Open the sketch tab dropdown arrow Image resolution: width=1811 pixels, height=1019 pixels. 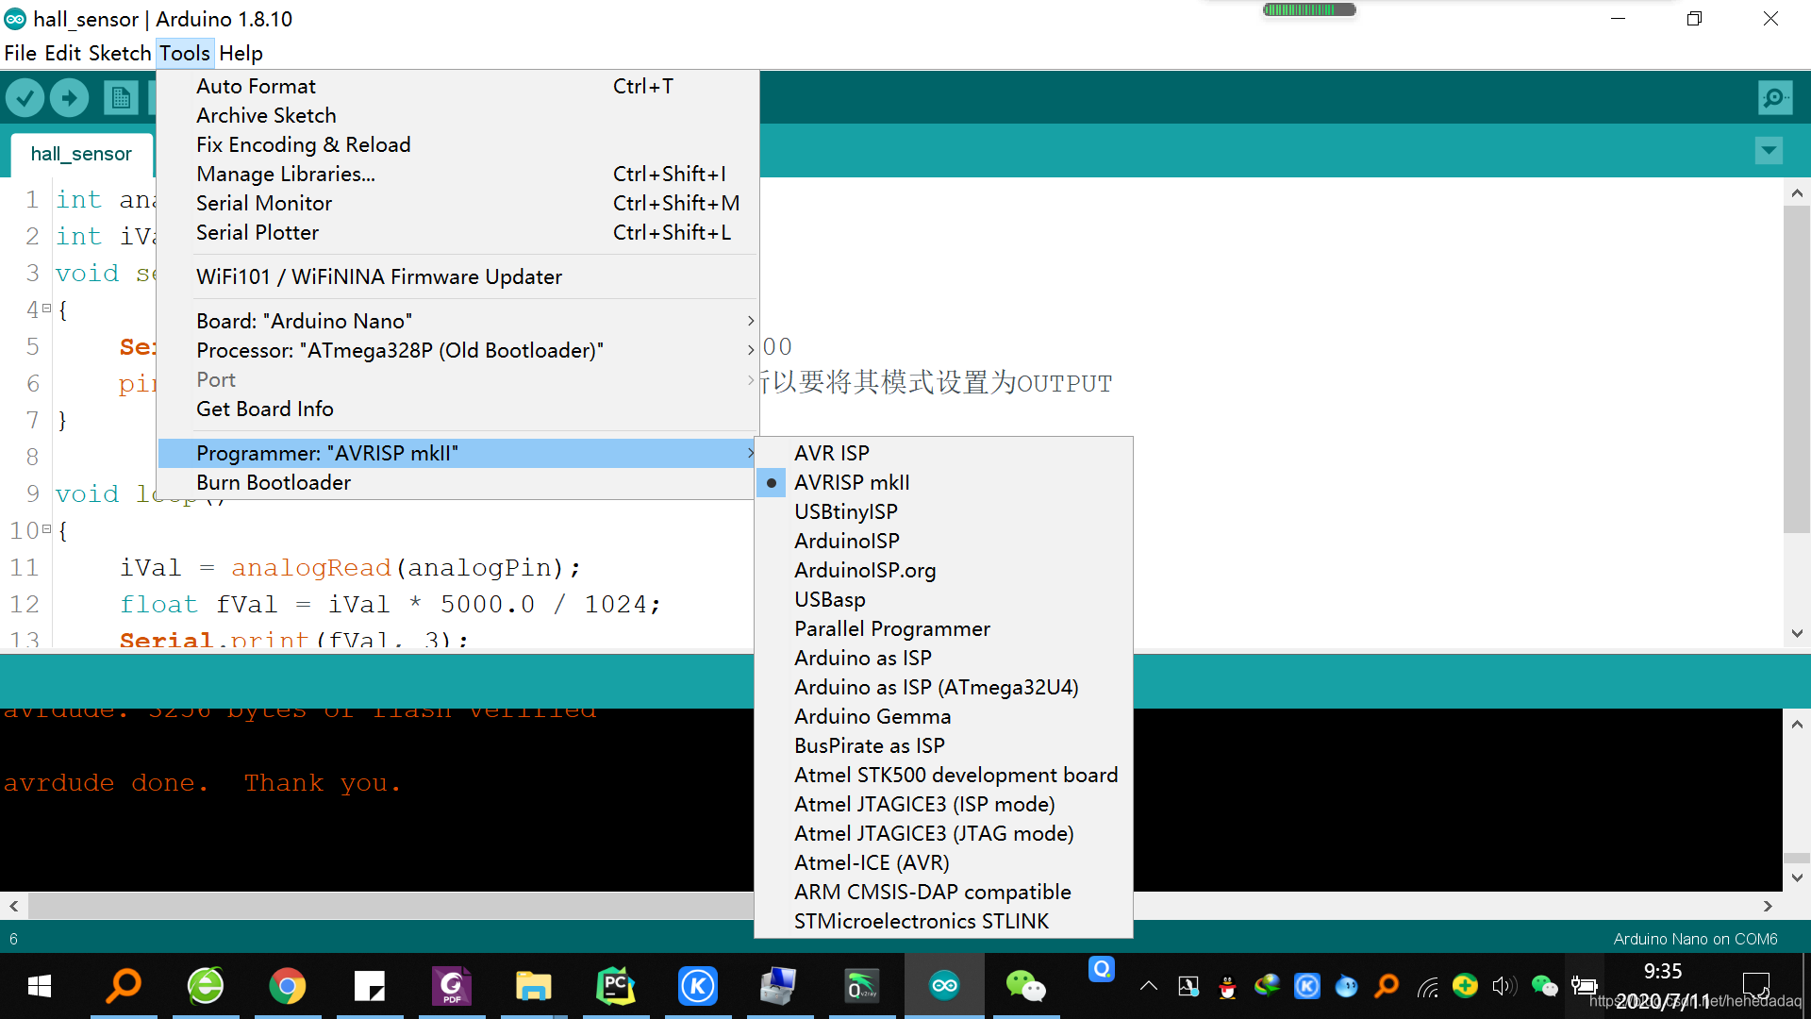1768,151
